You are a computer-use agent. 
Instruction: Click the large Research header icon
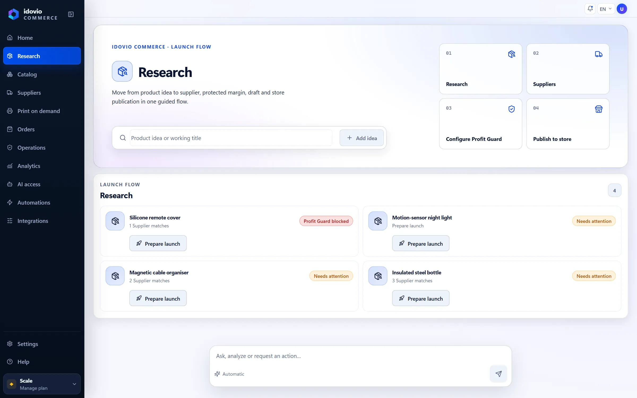[122, 71]
